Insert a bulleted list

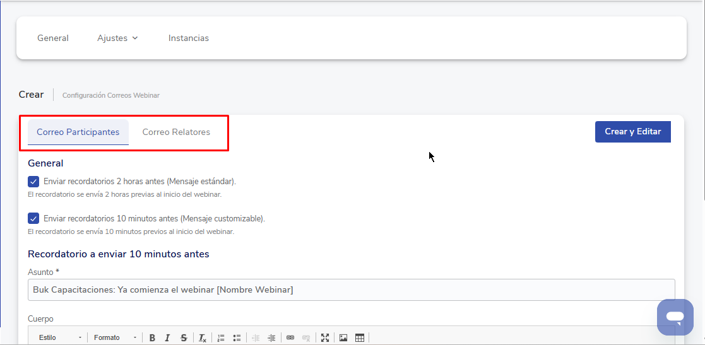click(237, 338)
